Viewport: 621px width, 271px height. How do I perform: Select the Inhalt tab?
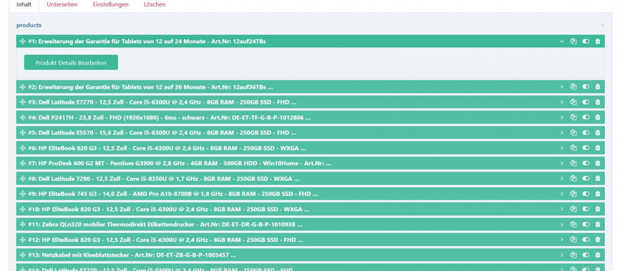(x=24, y=5)
